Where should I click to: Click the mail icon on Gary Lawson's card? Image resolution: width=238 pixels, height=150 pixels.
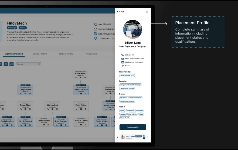[x=25, y=94]
